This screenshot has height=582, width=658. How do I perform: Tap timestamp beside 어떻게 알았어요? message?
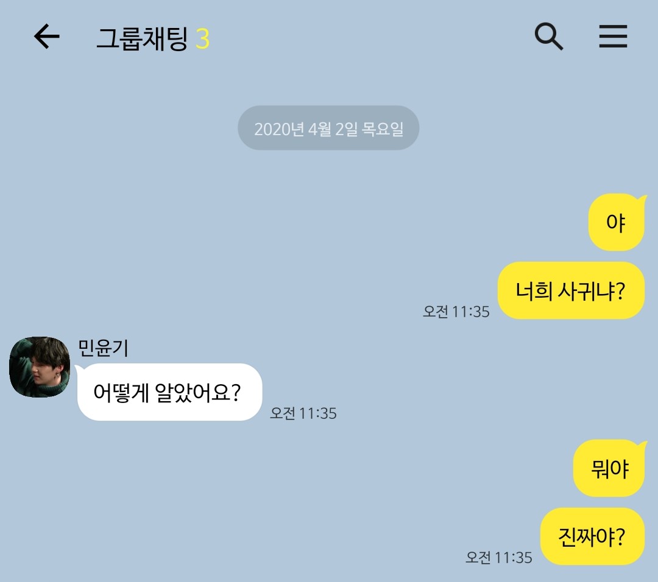click(303, 413)
